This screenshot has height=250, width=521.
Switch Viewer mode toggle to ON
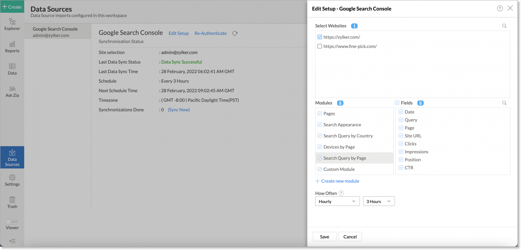[12, 222]
